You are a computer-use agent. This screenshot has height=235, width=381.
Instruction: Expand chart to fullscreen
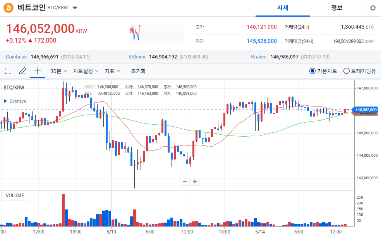pyautogui.click(x=8, y=71)
